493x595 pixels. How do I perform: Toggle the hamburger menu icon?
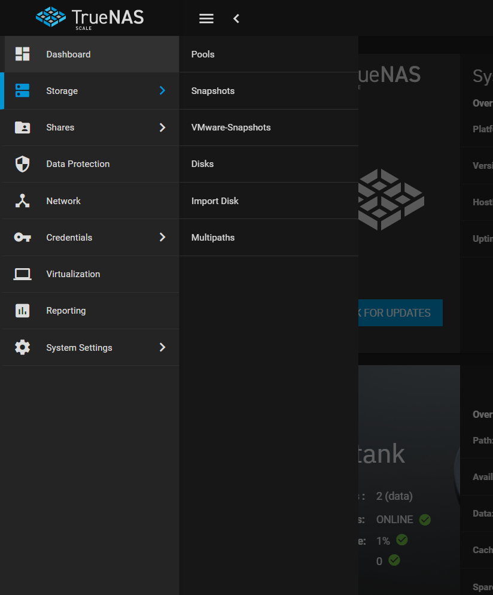coord(206,19)
